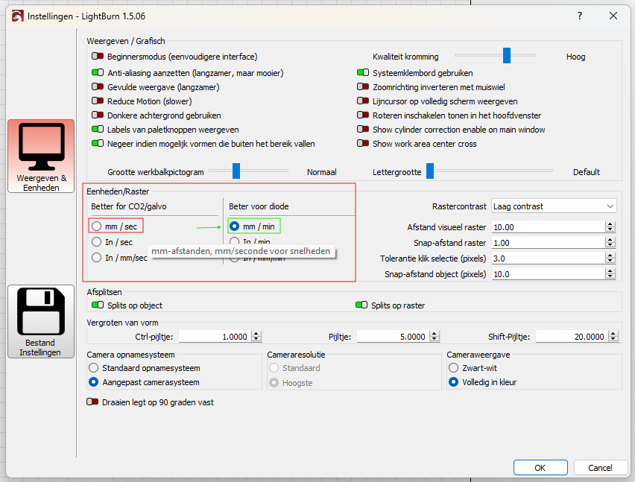
Task: Click the Kwaliteit kromming slider handle
Action: pyautogui.click(x=507, y=55)
